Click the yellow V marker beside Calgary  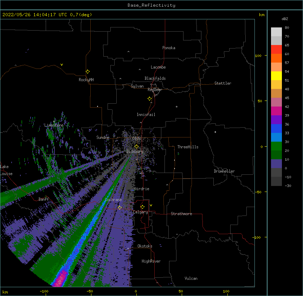click(151, 205)
